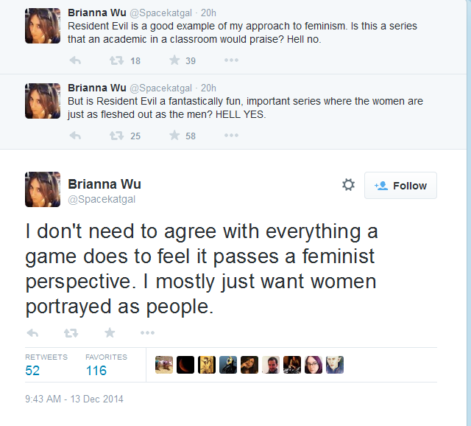View the 52 retweets list
Image resolution: width=471 pixels, height=426 pixels.
click(x=46, y=365)
